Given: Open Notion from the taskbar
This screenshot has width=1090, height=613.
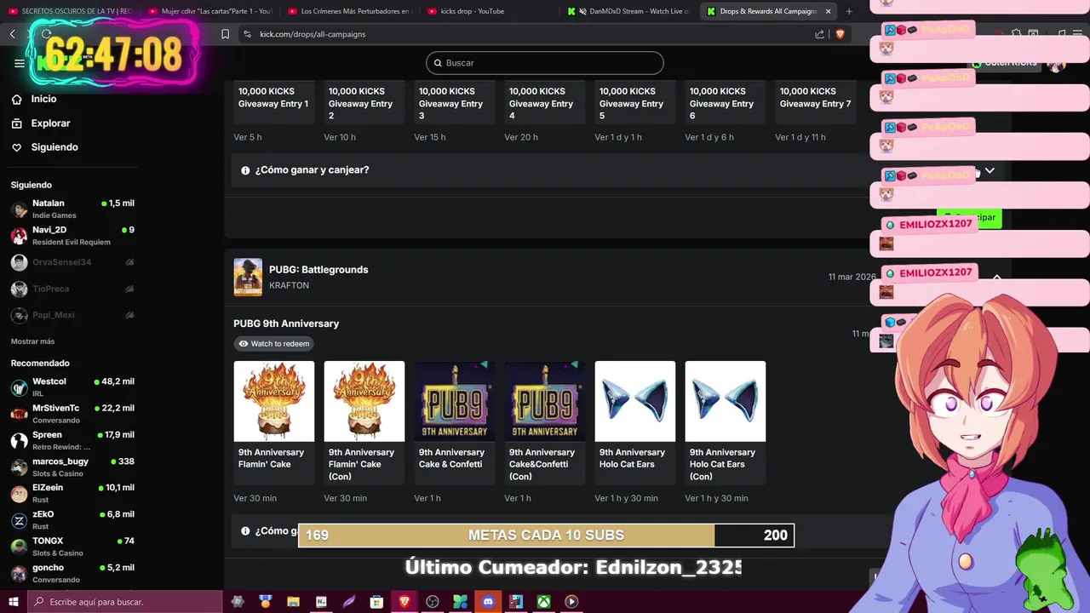Looking at the screenshot, I should (x=321, y=602).
